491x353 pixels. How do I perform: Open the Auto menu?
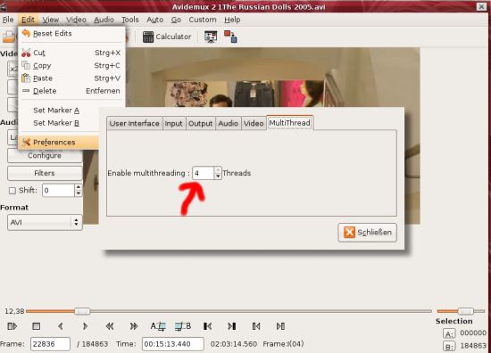(155, 20)
